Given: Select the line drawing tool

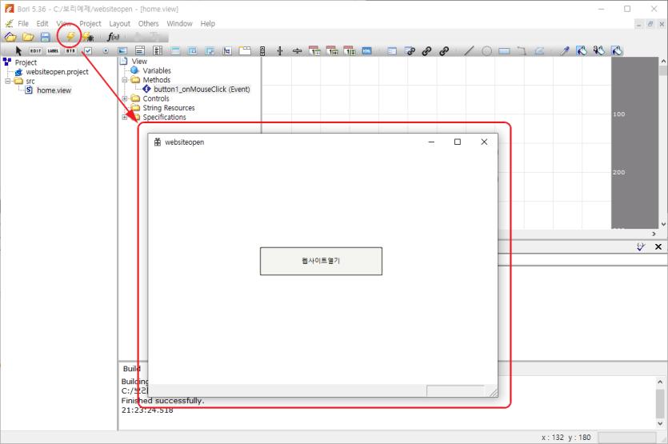Looking at the screenshot, I should [469, 50].
